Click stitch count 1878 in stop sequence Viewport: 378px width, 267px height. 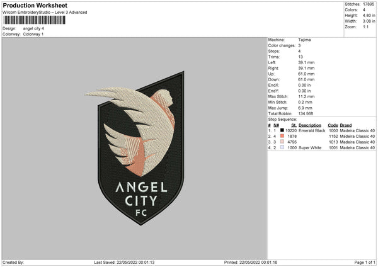[x=292, y=137]
